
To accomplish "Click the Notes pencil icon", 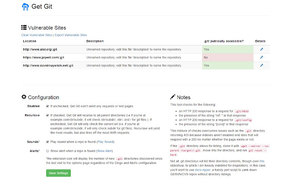I will point(172,97).
